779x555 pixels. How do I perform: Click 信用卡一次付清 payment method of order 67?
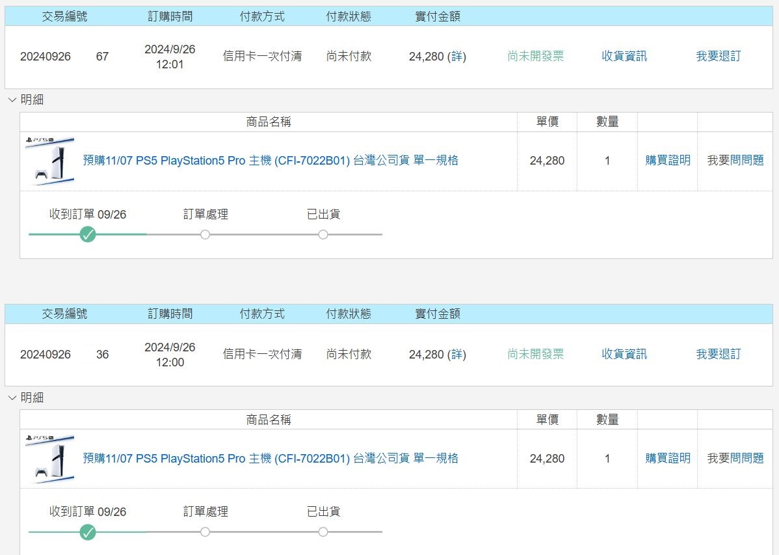(262, 56)
